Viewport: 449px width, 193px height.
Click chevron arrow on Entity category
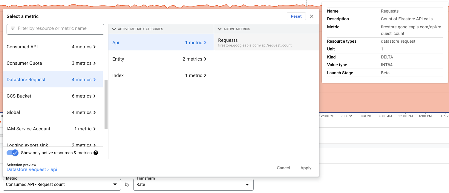click(205, 59)
